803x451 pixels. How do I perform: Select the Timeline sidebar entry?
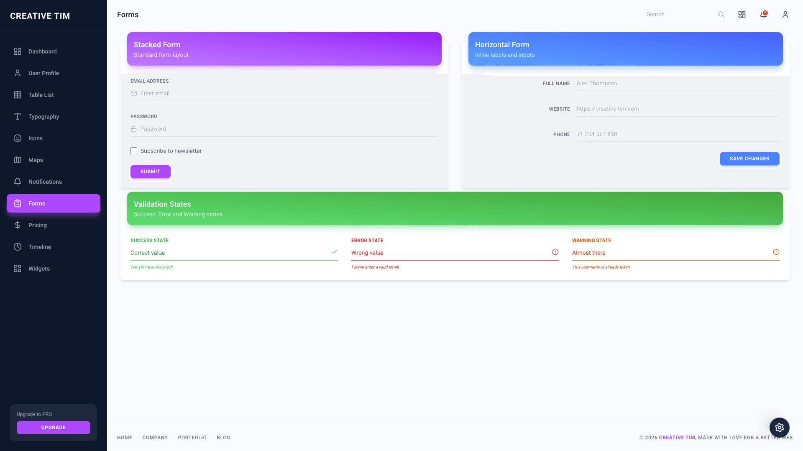coord(40,247)
